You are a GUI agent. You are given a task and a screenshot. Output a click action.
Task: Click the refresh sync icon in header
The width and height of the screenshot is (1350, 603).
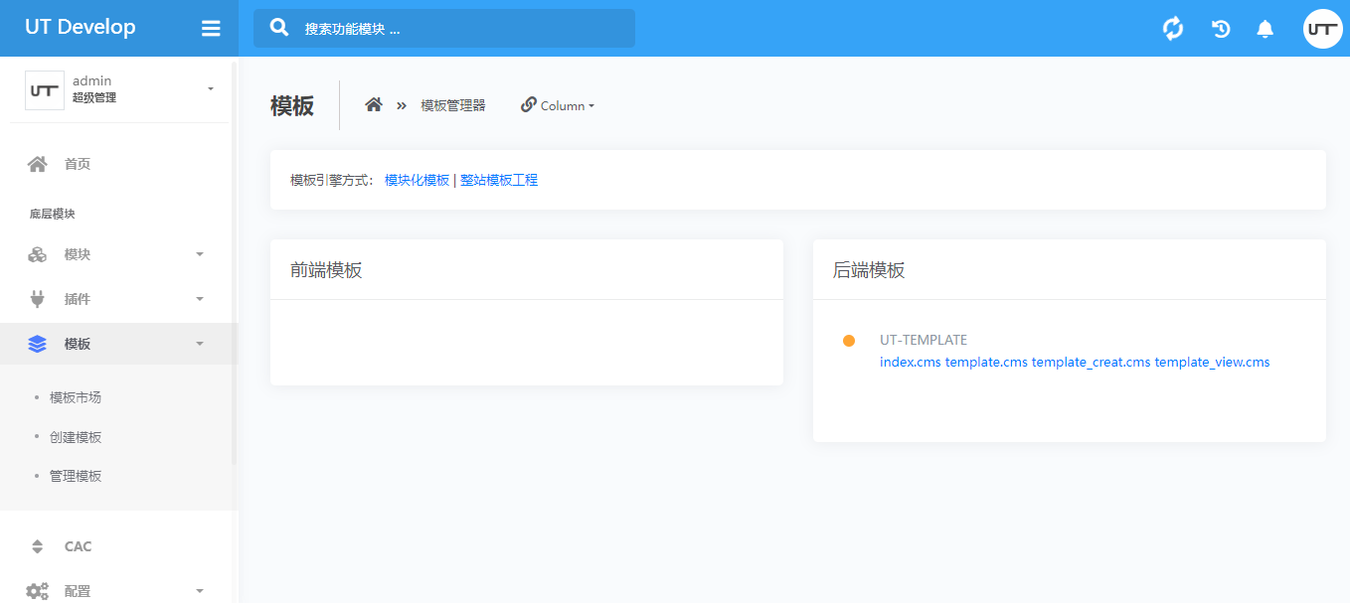pos(1173,29)
